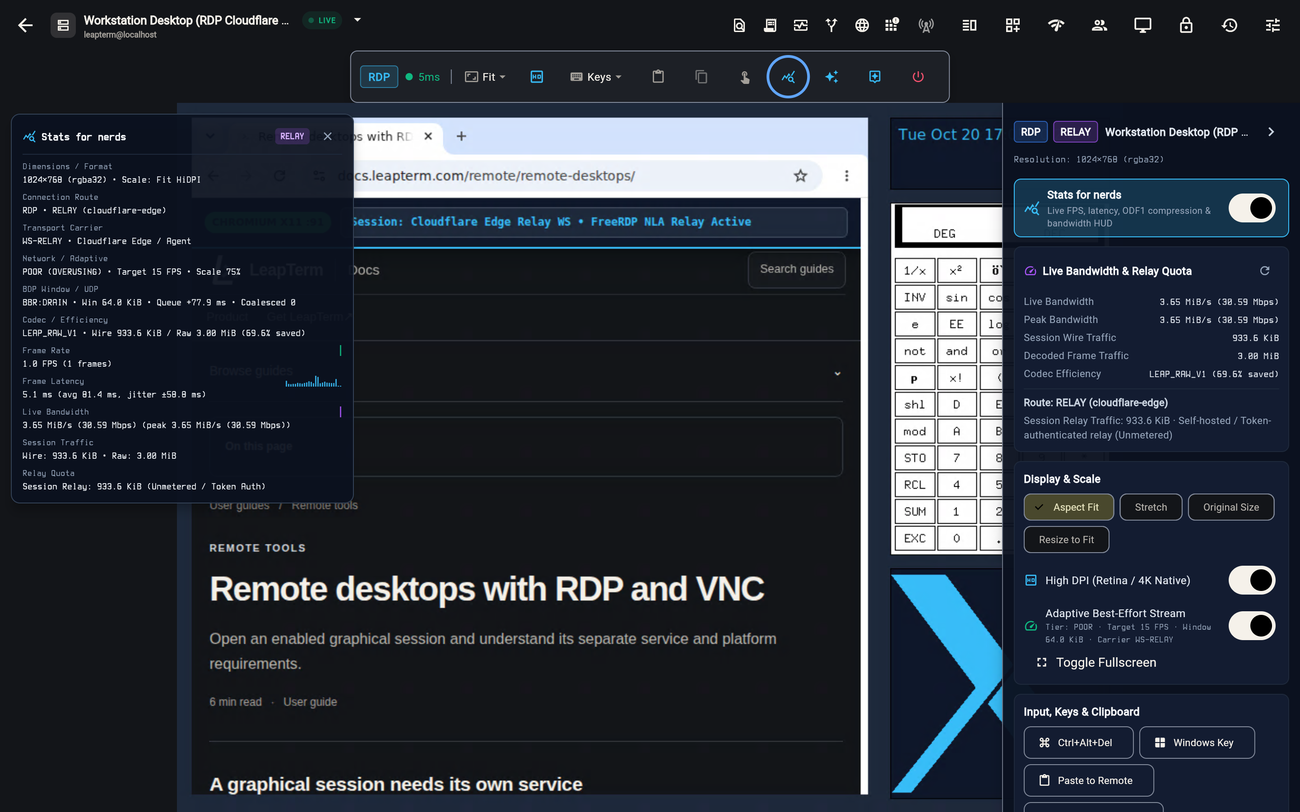Open the wifi speed meter icon
Screen dimensions: 1300x812
(x=1056, y=25)
